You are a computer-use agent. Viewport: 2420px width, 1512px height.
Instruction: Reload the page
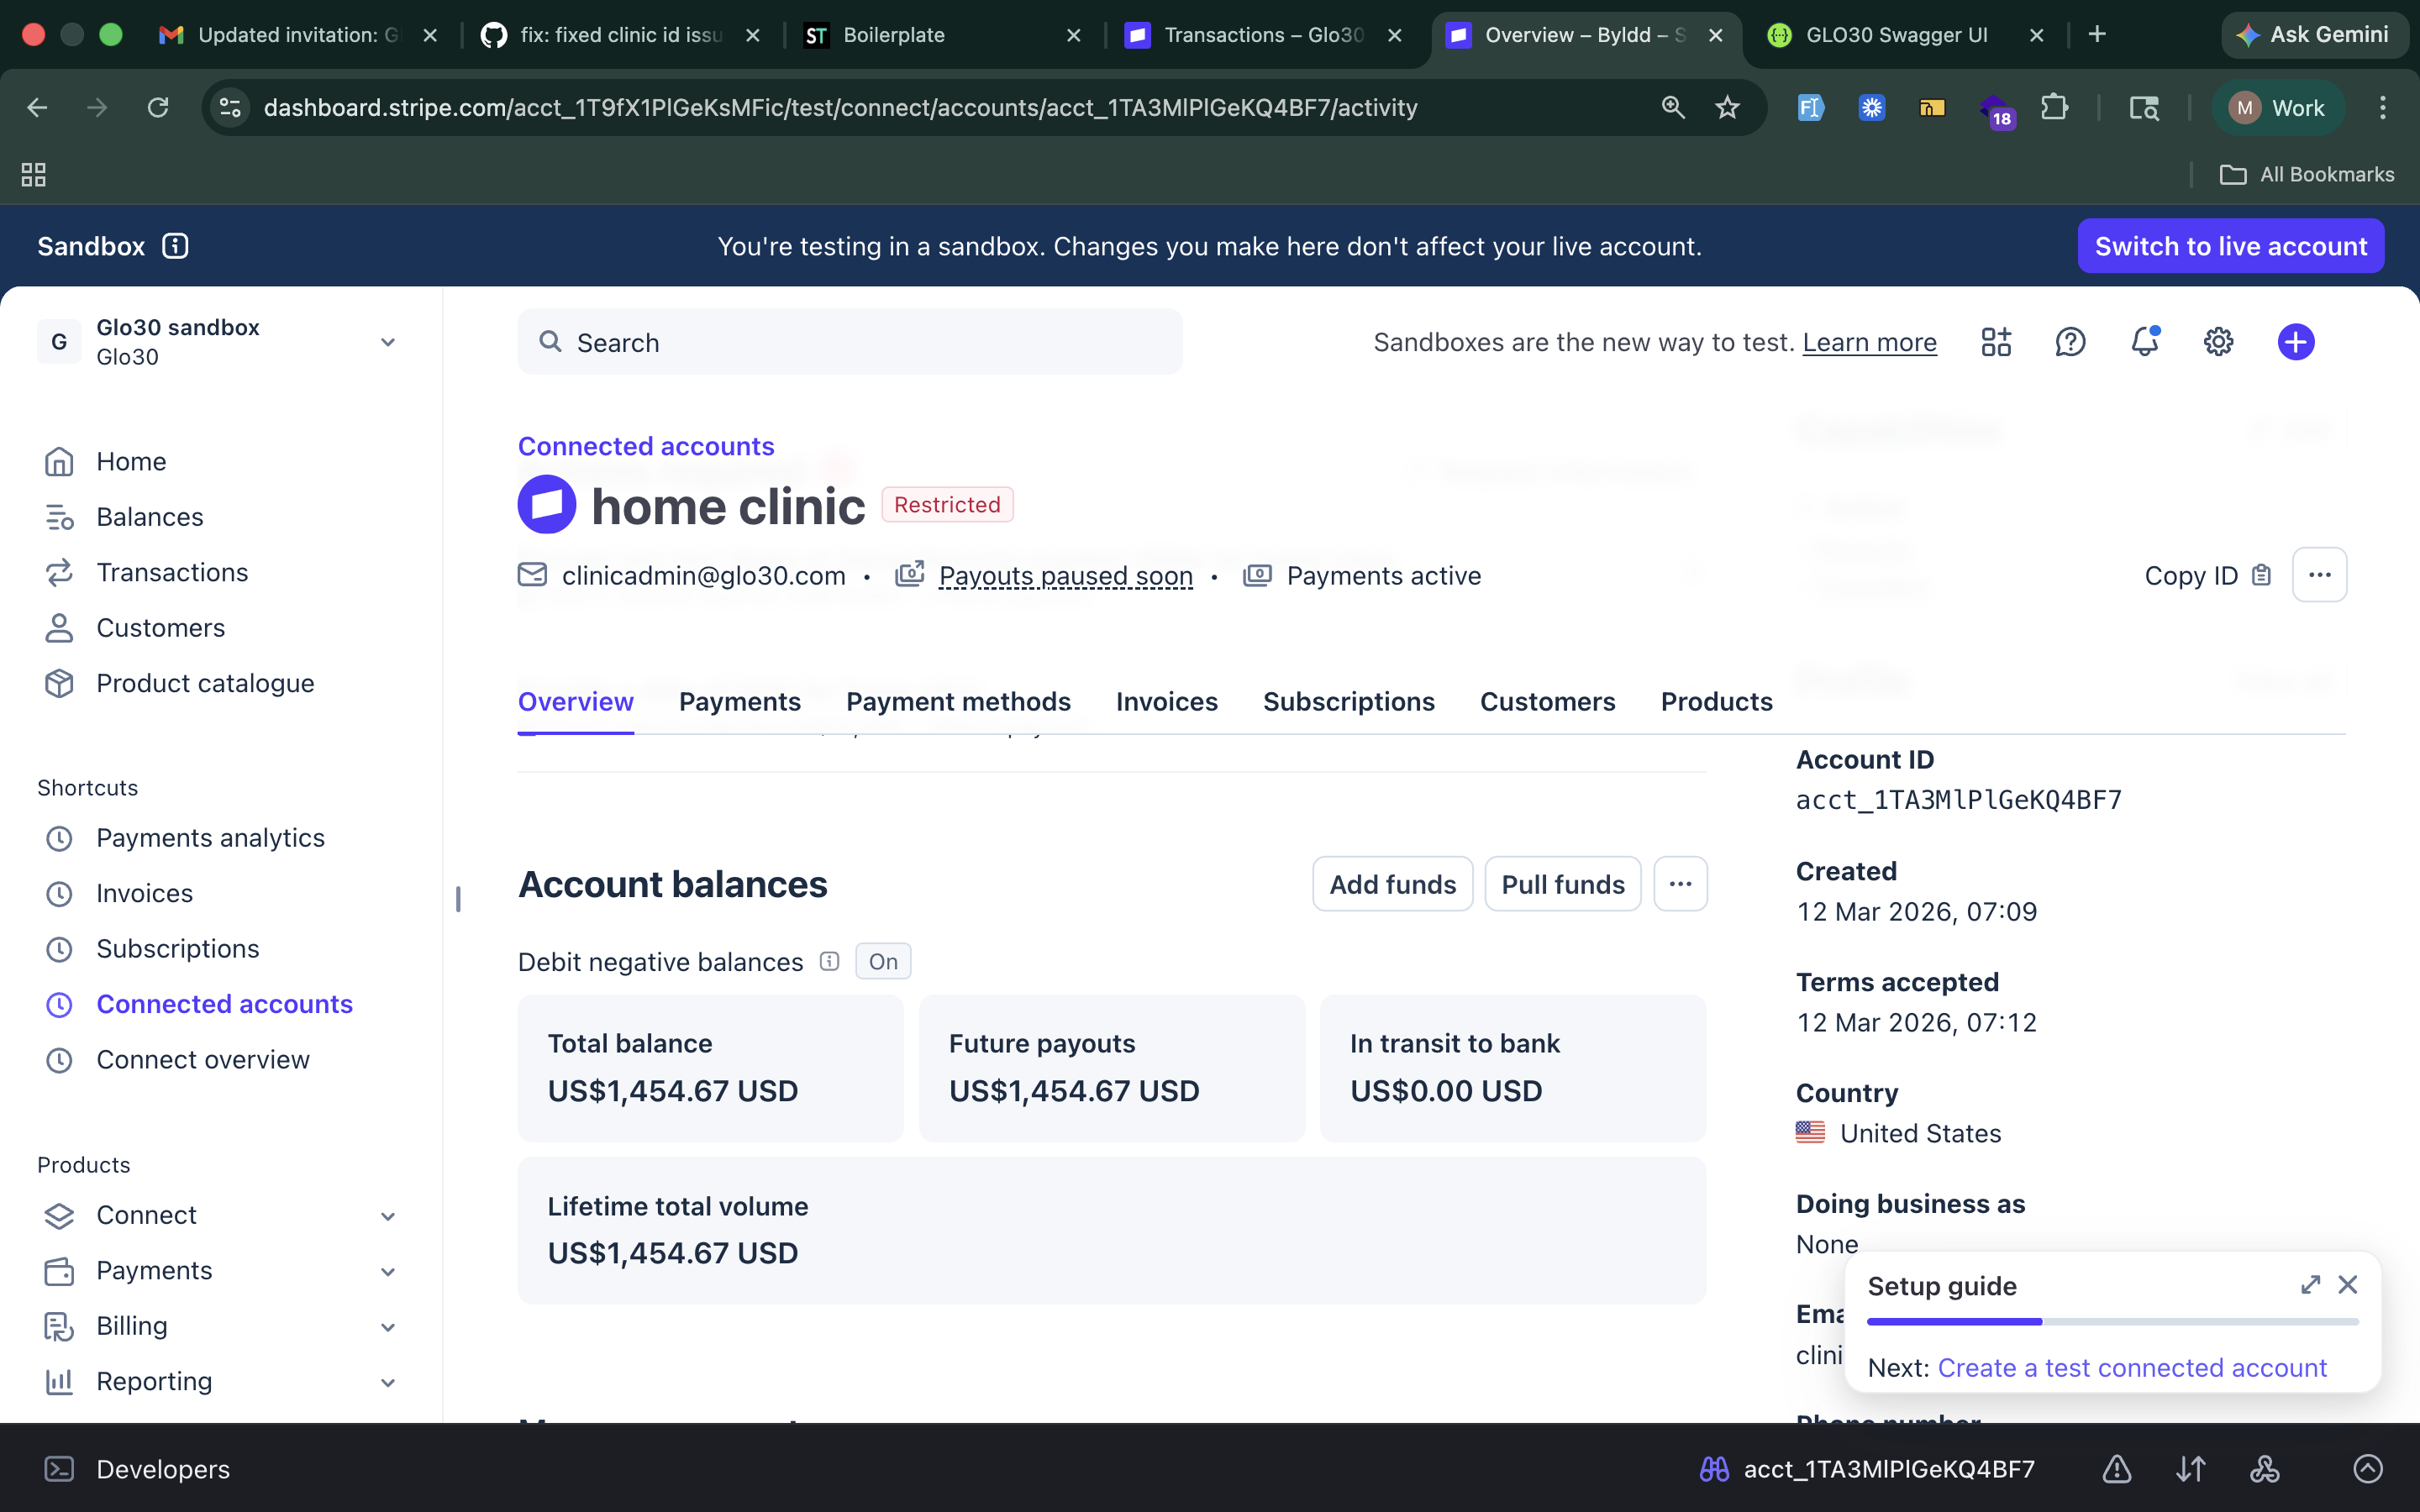(158, 107)
